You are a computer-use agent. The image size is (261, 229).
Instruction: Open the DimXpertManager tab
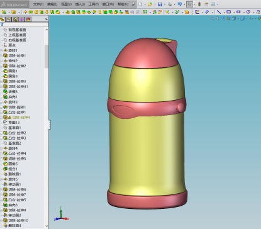(x=21, y=20)
